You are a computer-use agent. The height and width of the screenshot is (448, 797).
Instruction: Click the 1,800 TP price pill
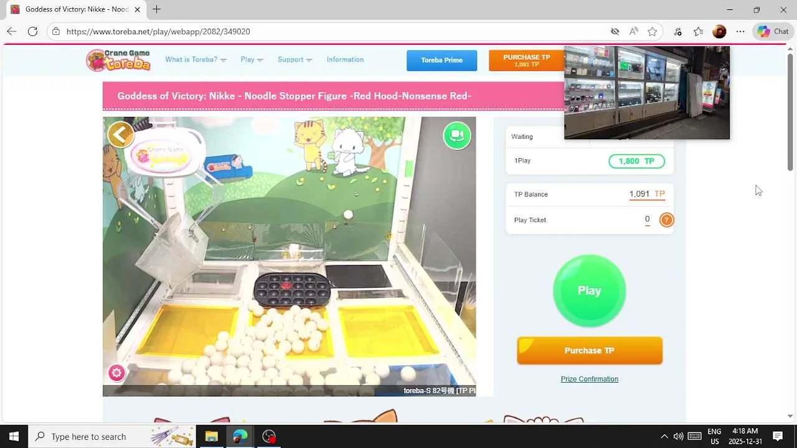[636, 161]
